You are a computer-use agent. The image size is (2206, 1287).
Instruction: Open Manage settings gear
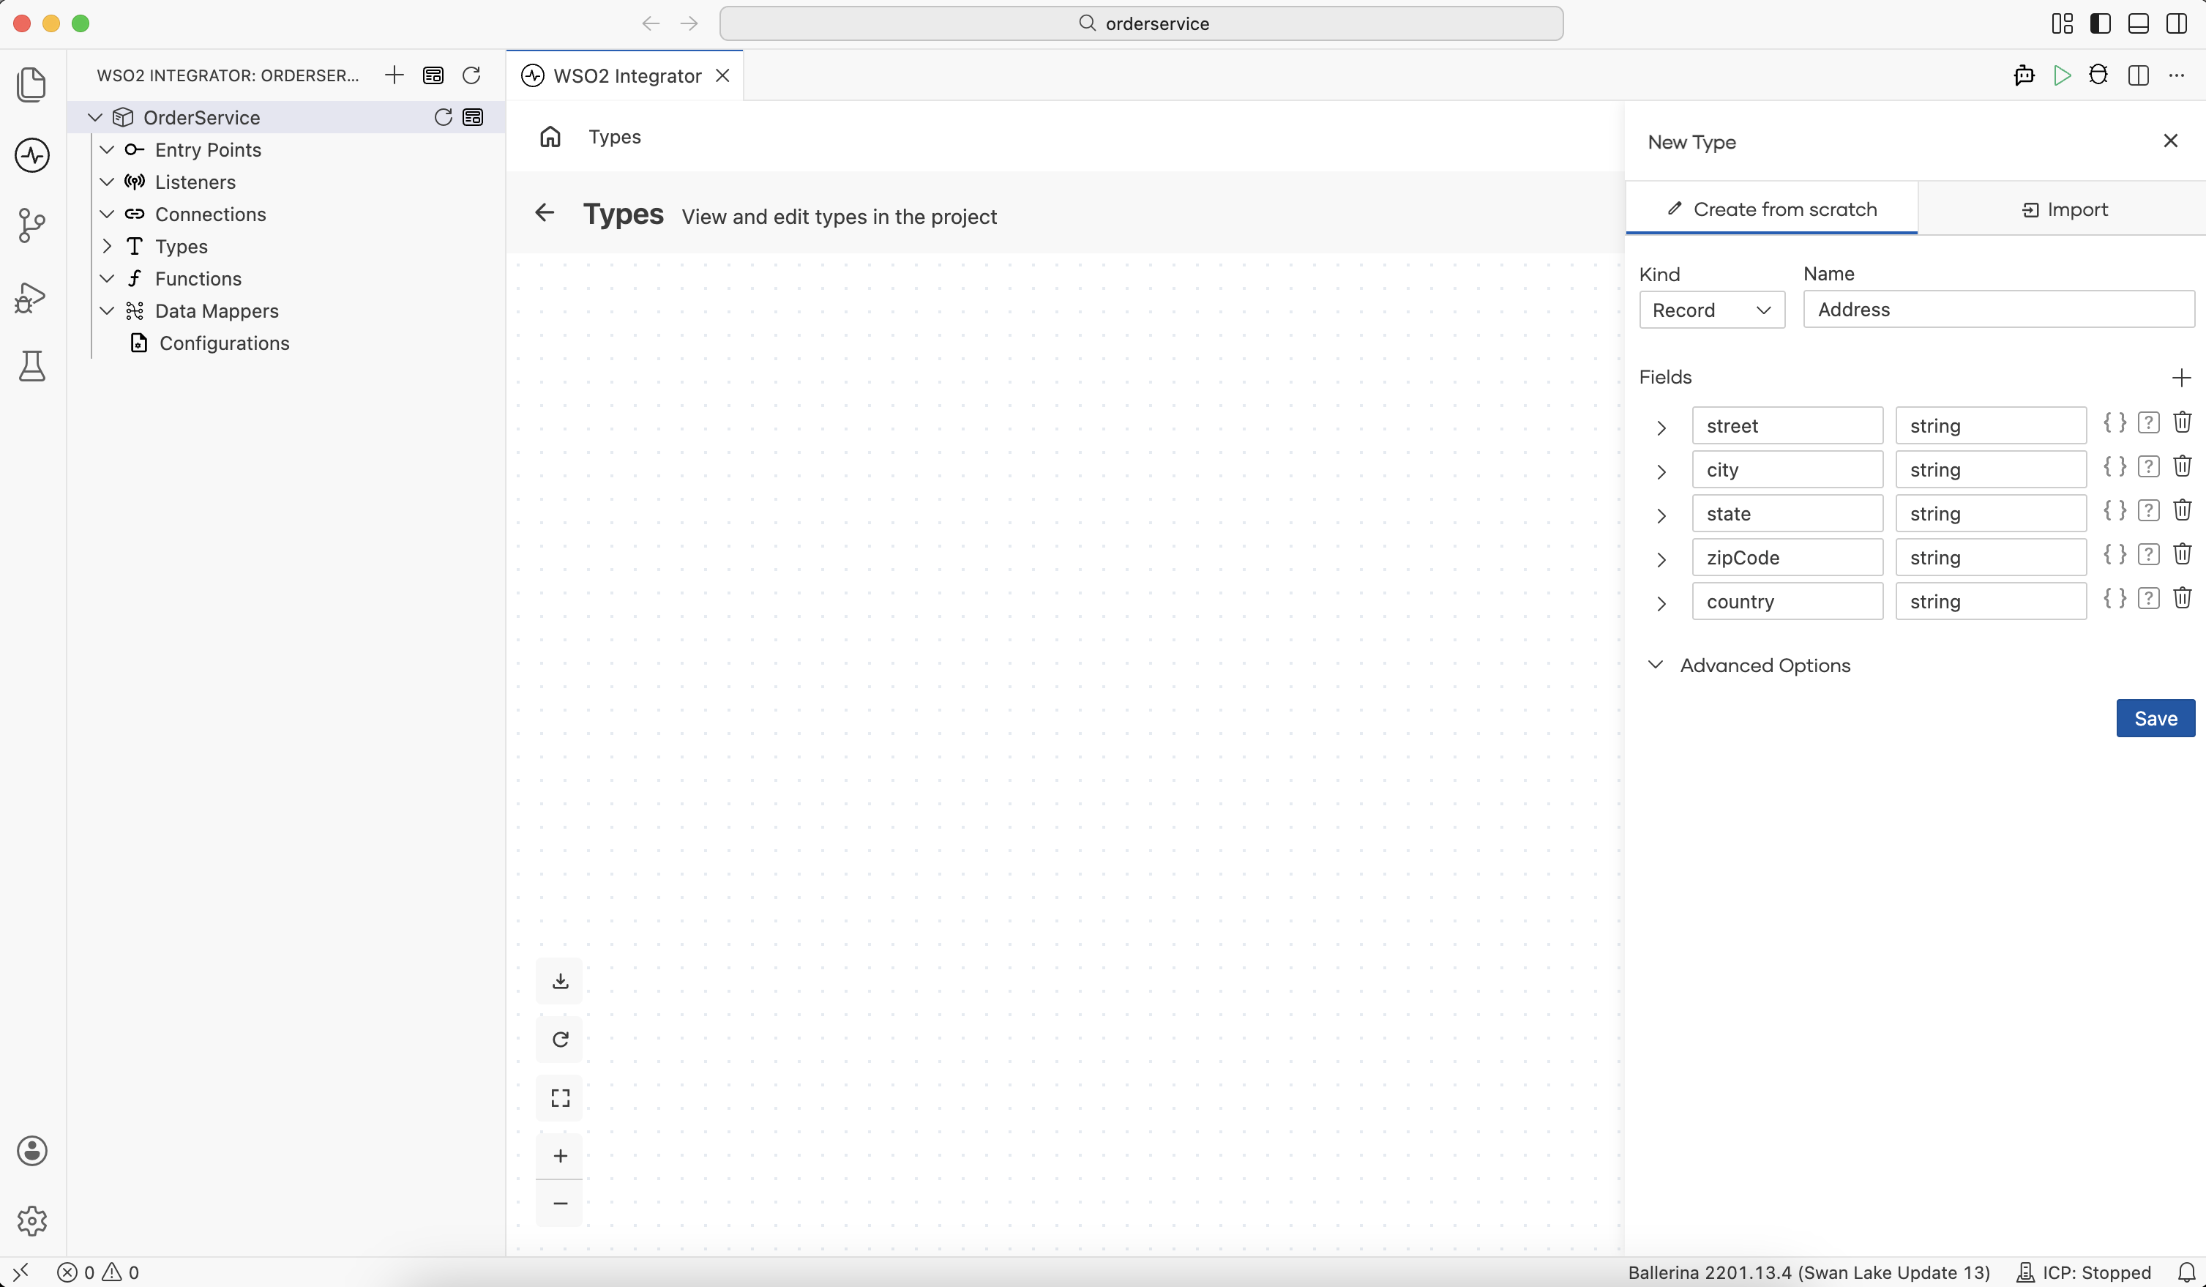[32, 1220]
